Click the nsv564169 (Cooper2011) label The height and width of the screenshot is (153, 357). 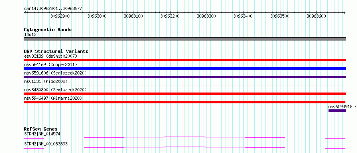[51, 65]
